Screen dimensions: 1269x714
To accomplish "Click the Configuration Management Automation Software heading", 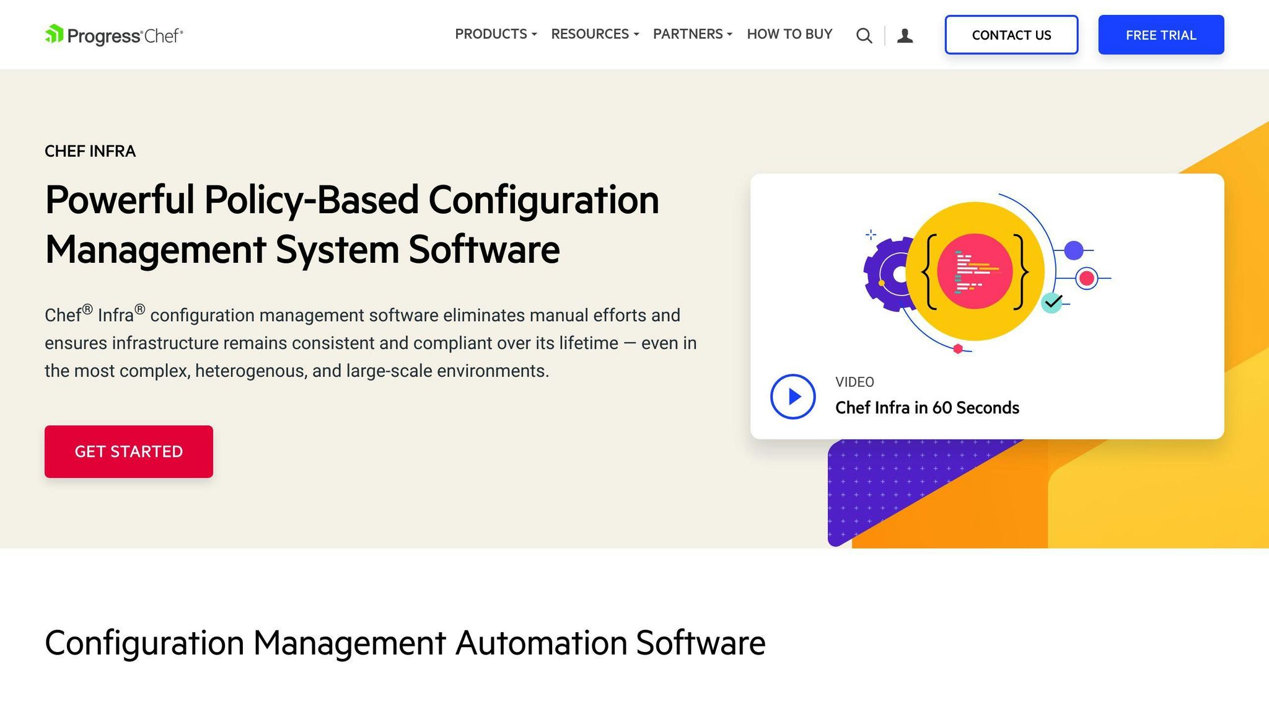I will (405, 643).
